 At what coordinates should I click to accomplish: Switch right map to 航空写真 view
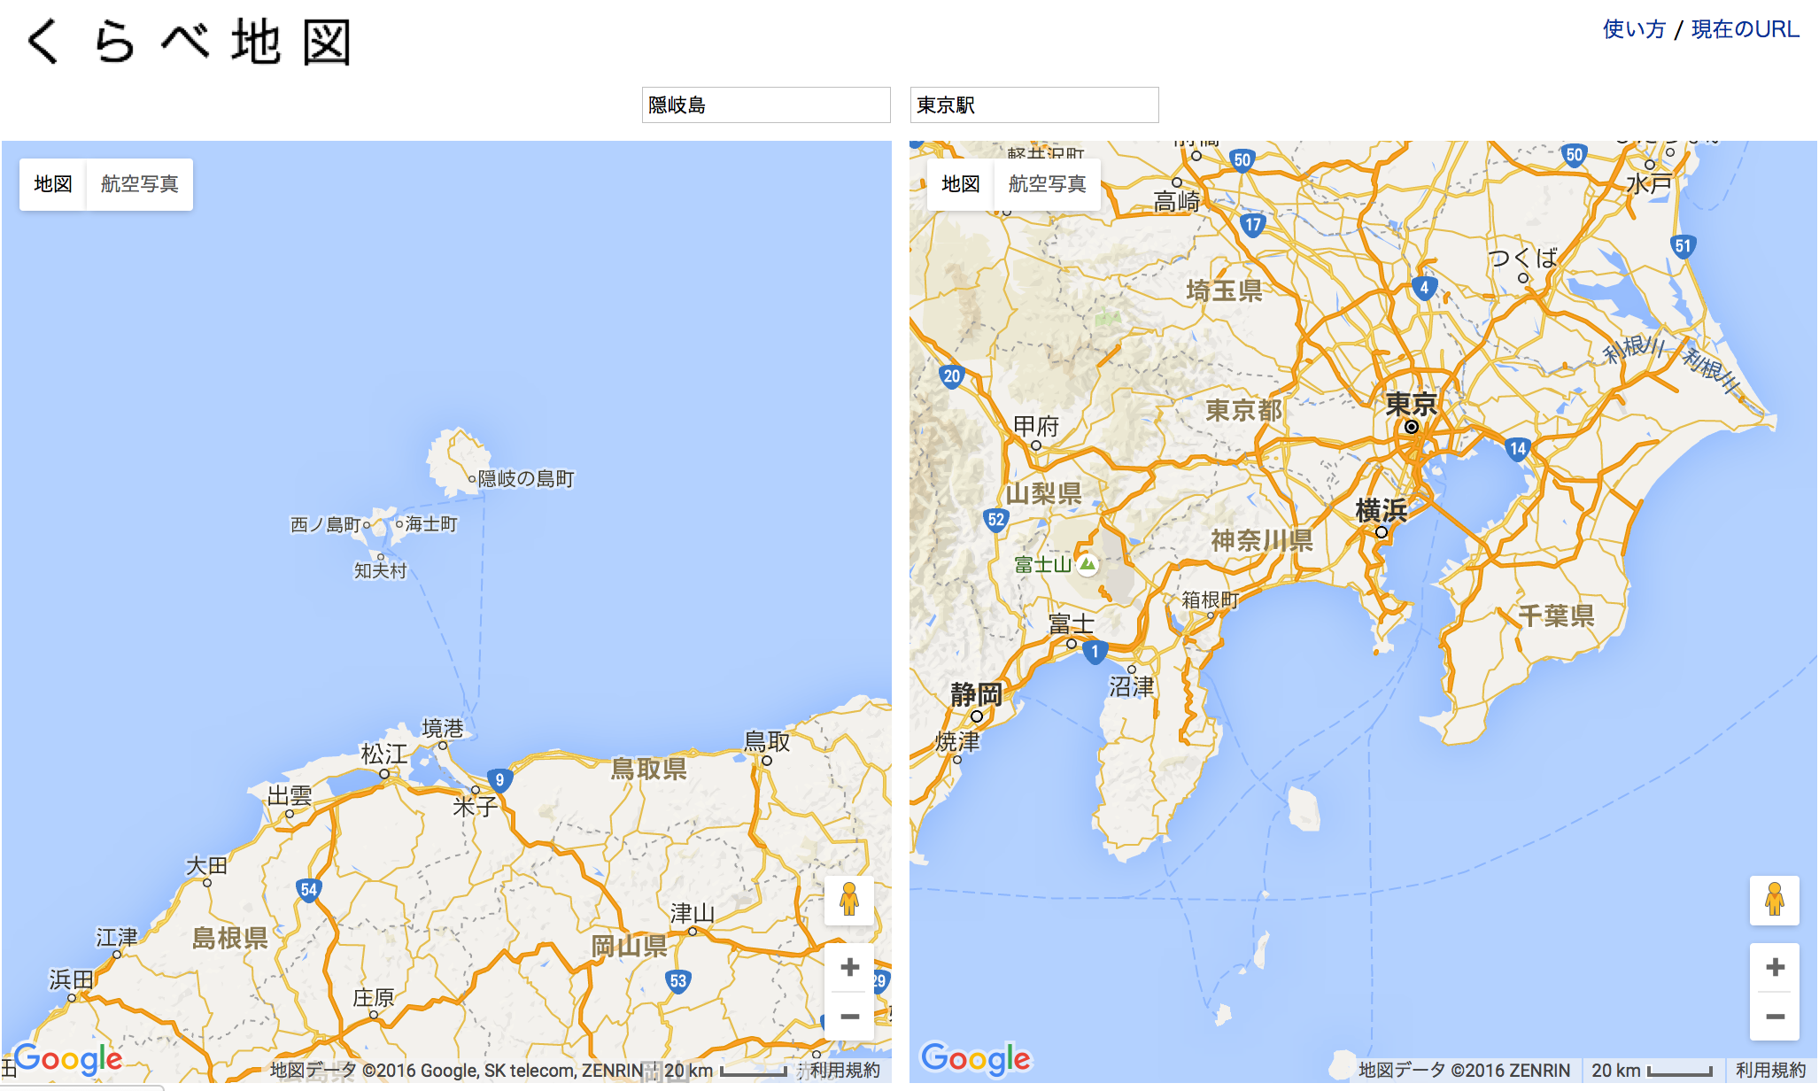click(1047, 184)
